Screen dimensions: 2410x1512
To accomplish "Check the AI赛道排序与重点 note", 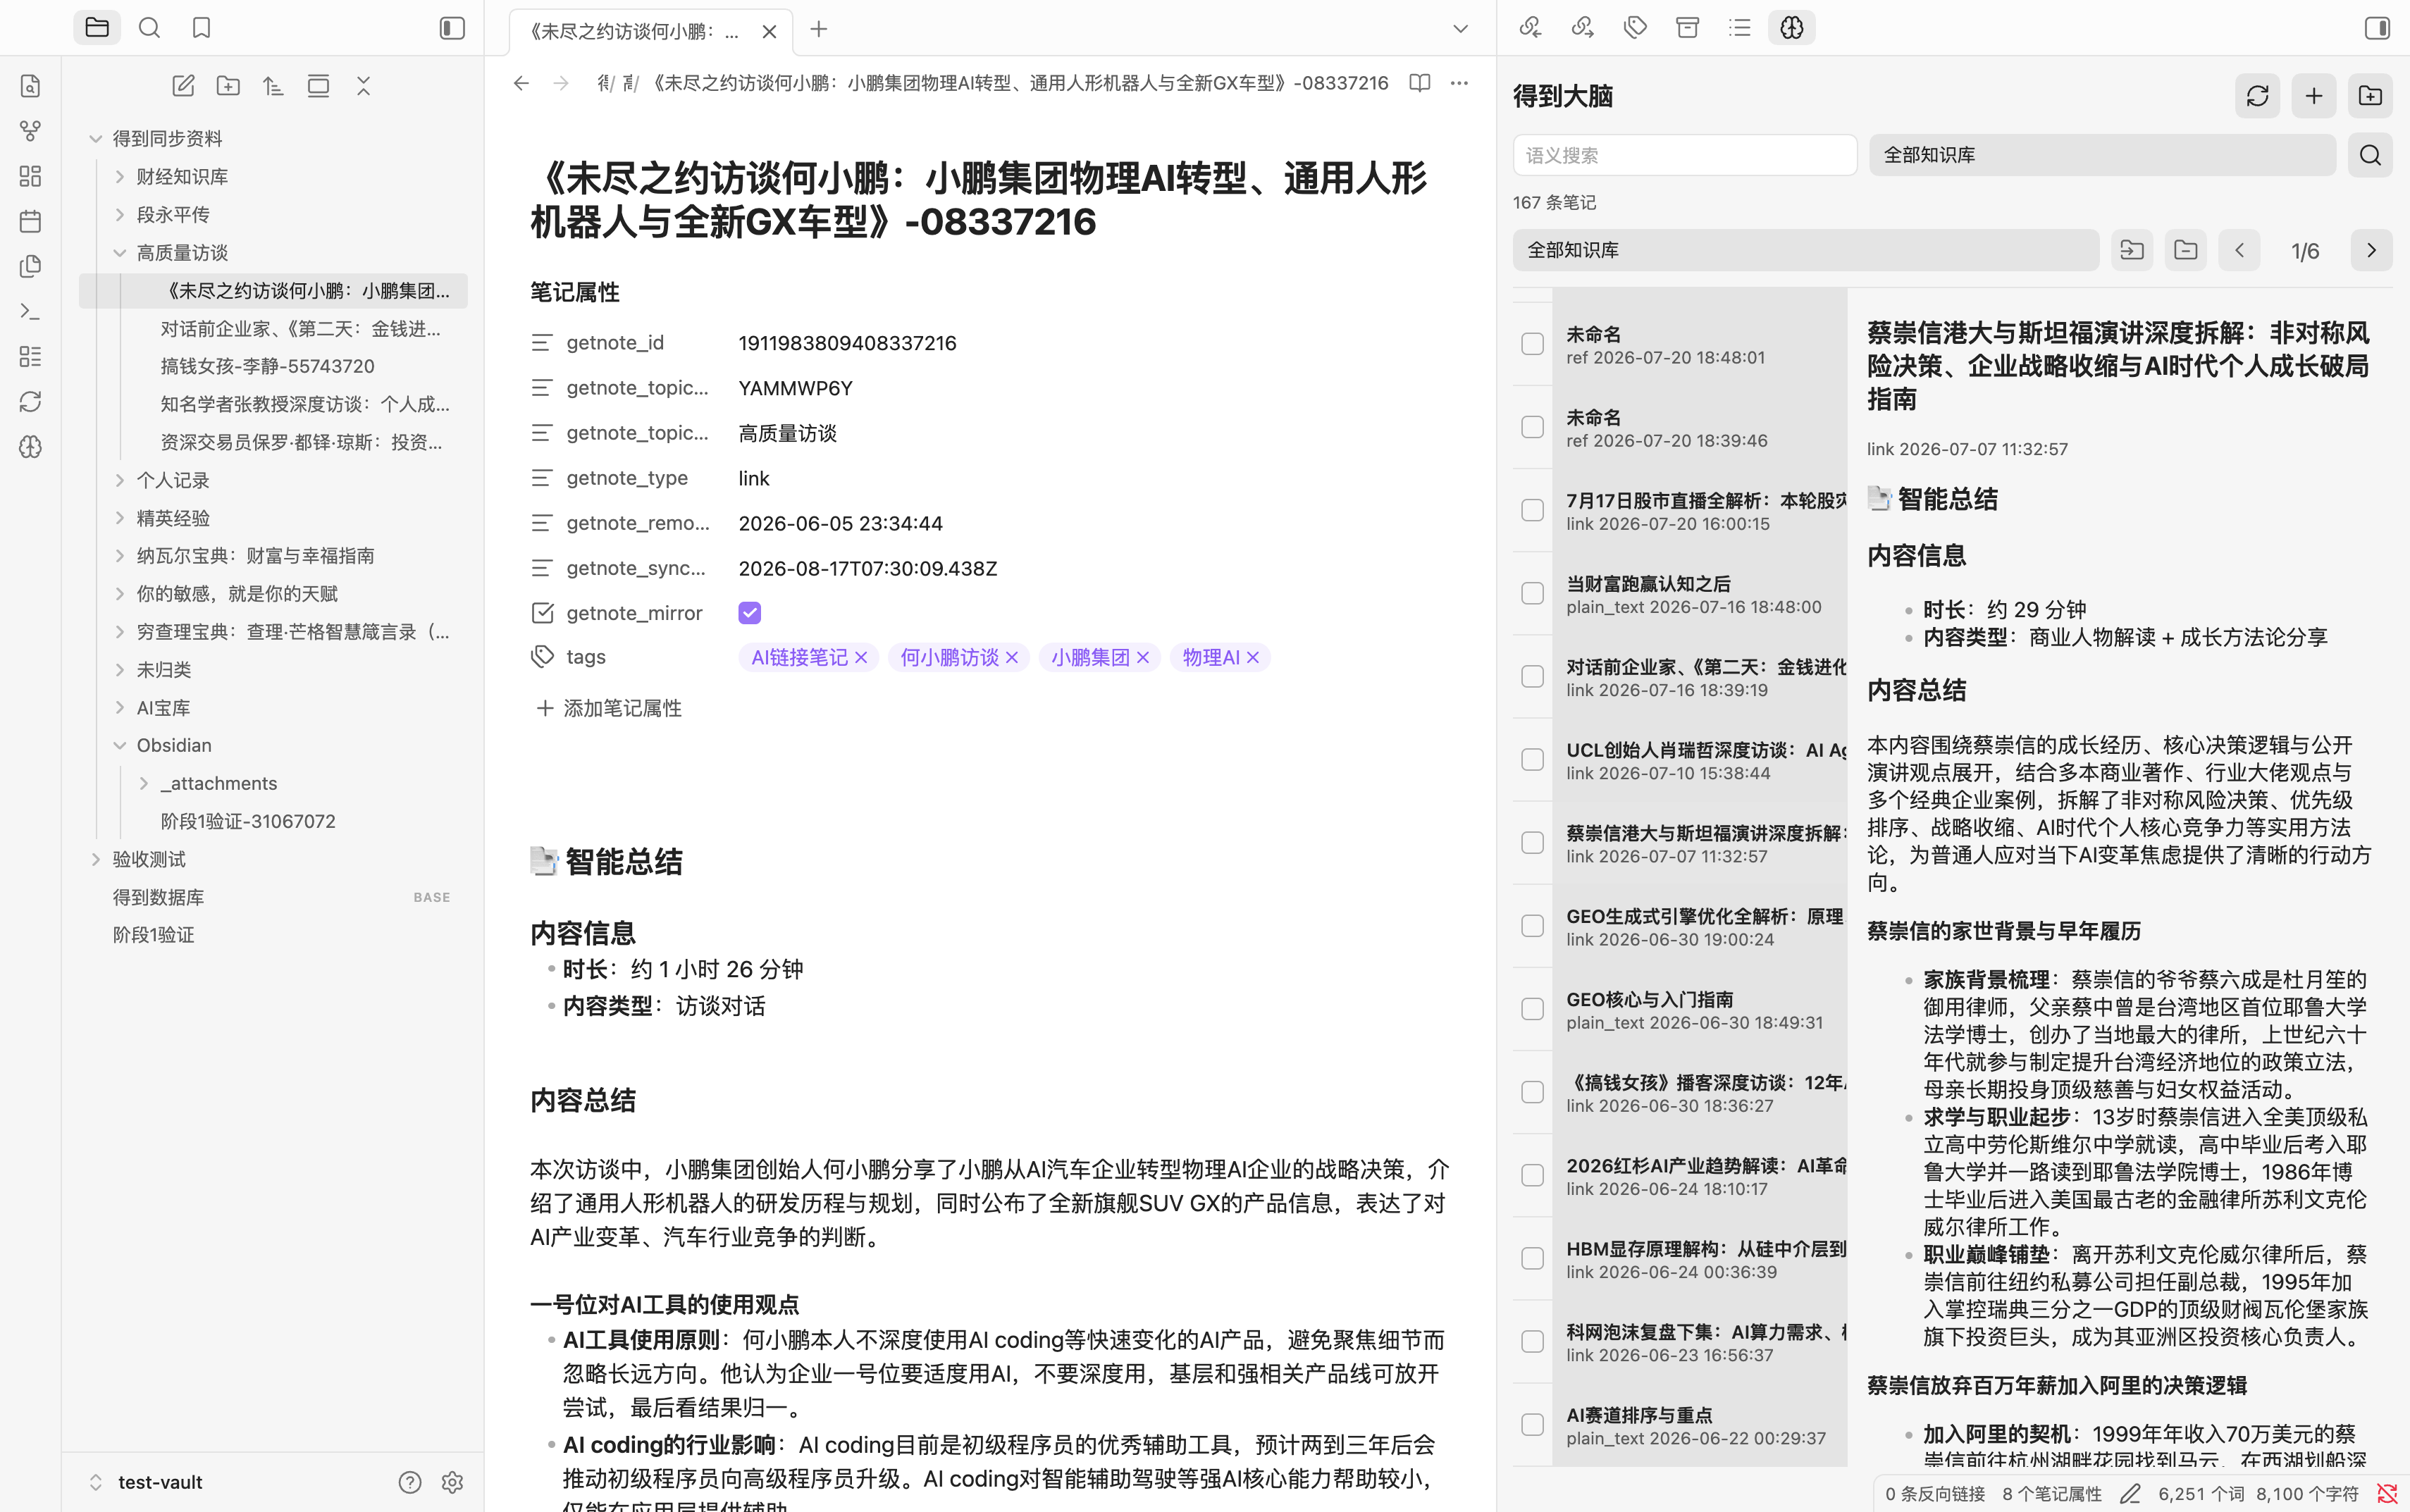I will 1532,1425.
